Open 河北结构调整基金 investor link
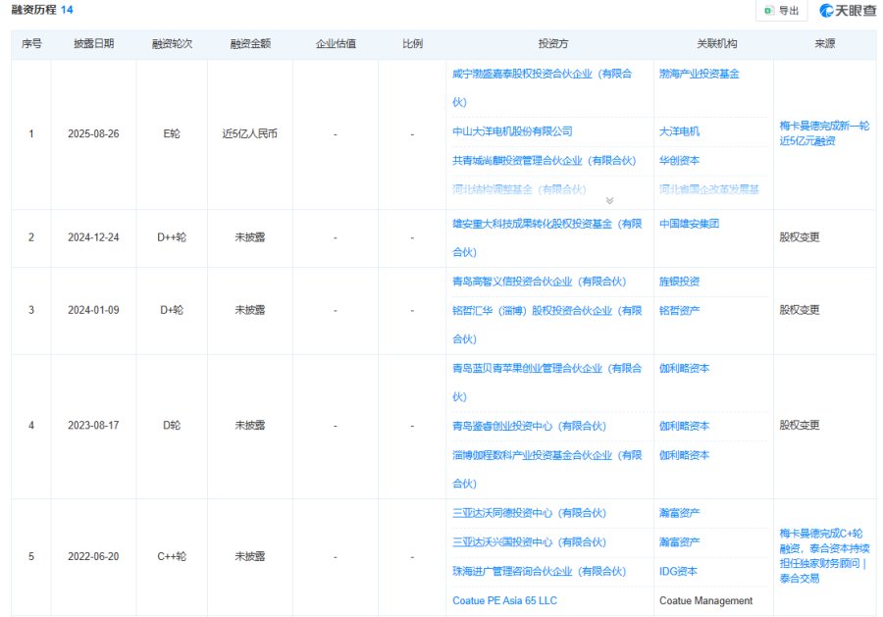Viewport: 883px width, 617px height. tap(519, 189)
